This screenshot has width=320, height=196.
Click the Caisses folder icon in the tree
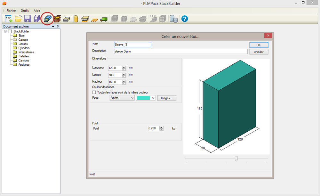[15, 39]
